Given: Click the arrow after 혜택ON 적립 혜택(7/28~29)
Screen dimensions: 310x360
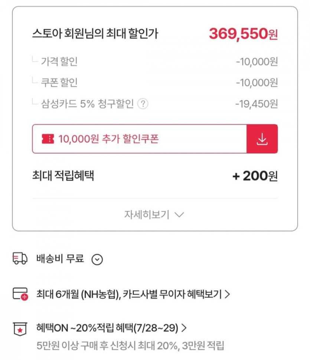Looking at the screenshot, I should tap(184, 328).
